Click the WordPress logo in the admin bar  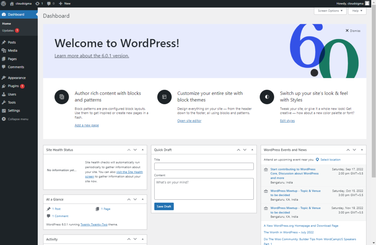[4, 3]
